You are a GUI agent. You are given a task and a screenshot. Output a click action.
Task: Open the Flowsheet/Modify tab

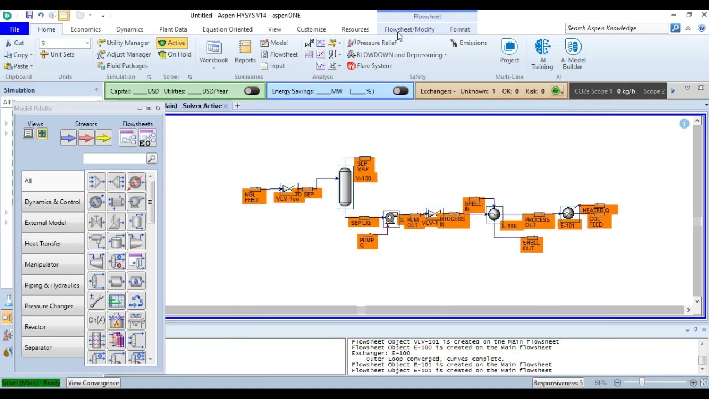click(x=409, y=29)
